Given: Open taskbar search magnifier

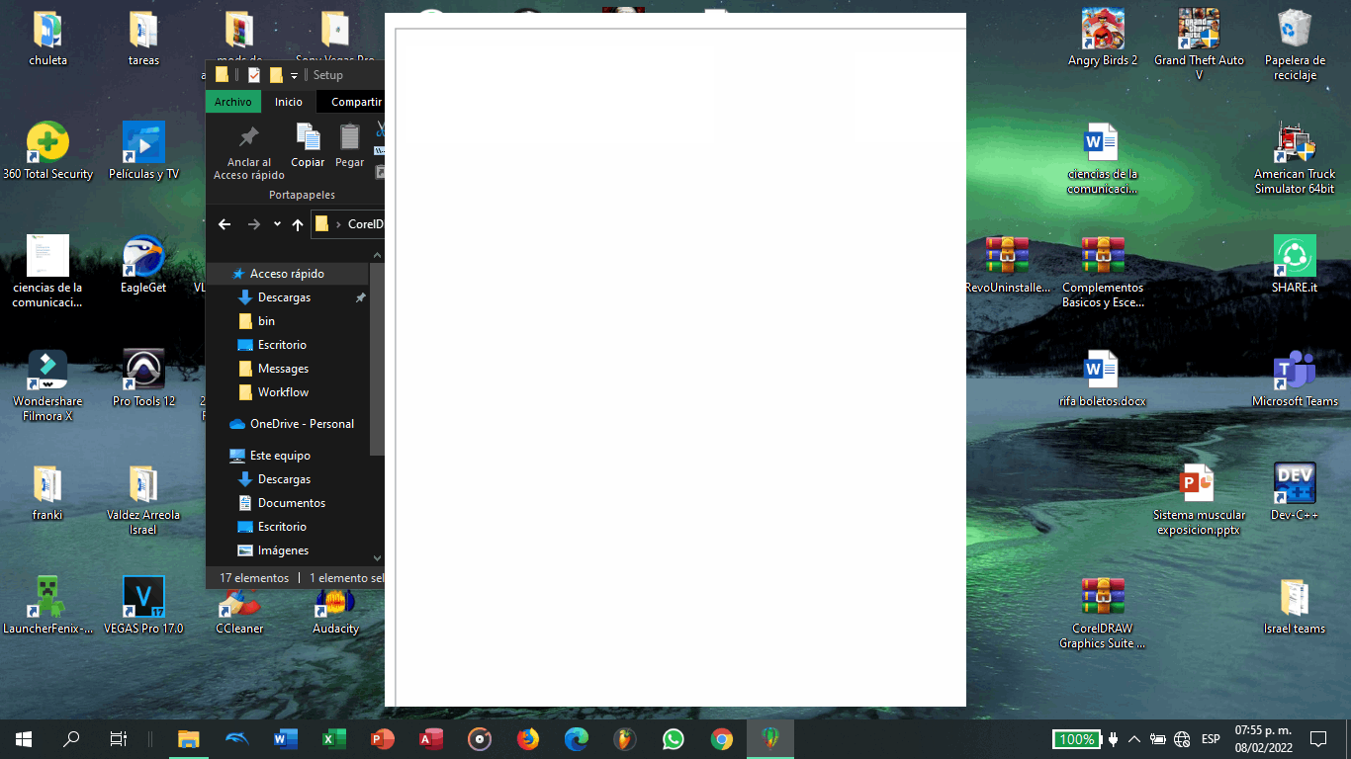Looking at the screenshot, I should tap(71, 739).
